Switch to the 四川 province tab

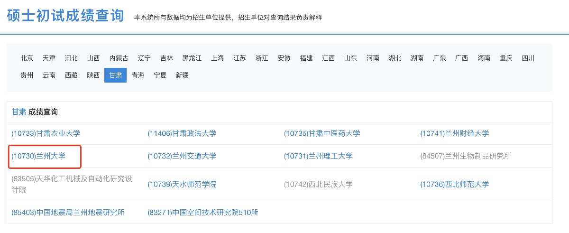point(528,58)
